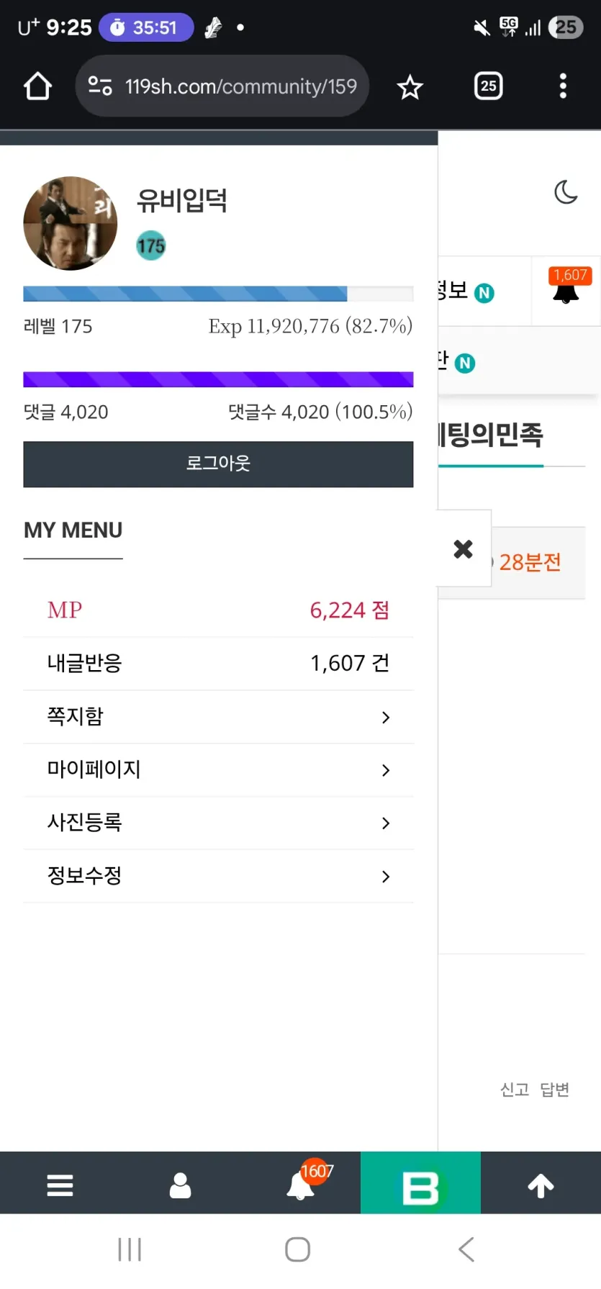Open bottom bar bell with 1607 badge

pyautogui.click(x=302, y=1183)
